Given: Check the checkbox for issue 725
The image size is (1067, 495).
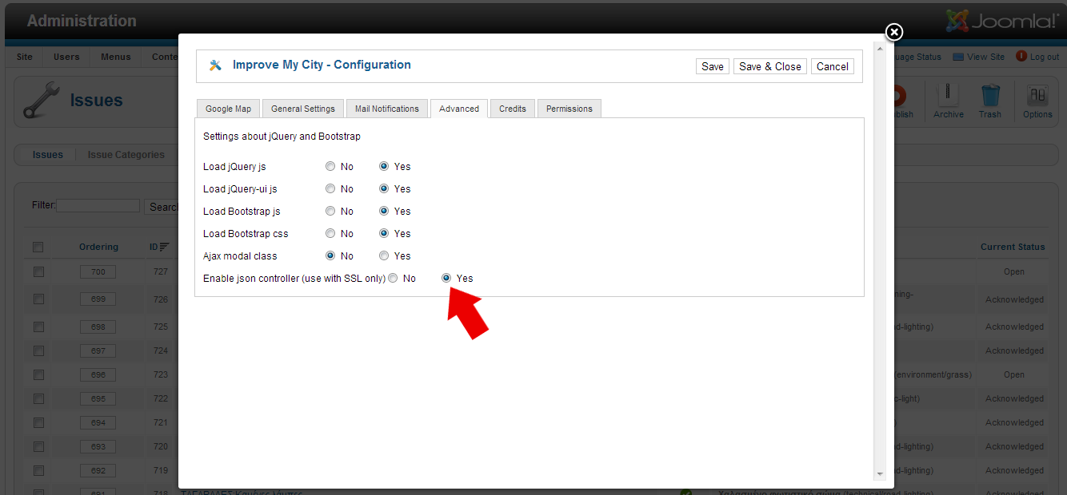Looking at the screenshot, I should pos(38,327).
